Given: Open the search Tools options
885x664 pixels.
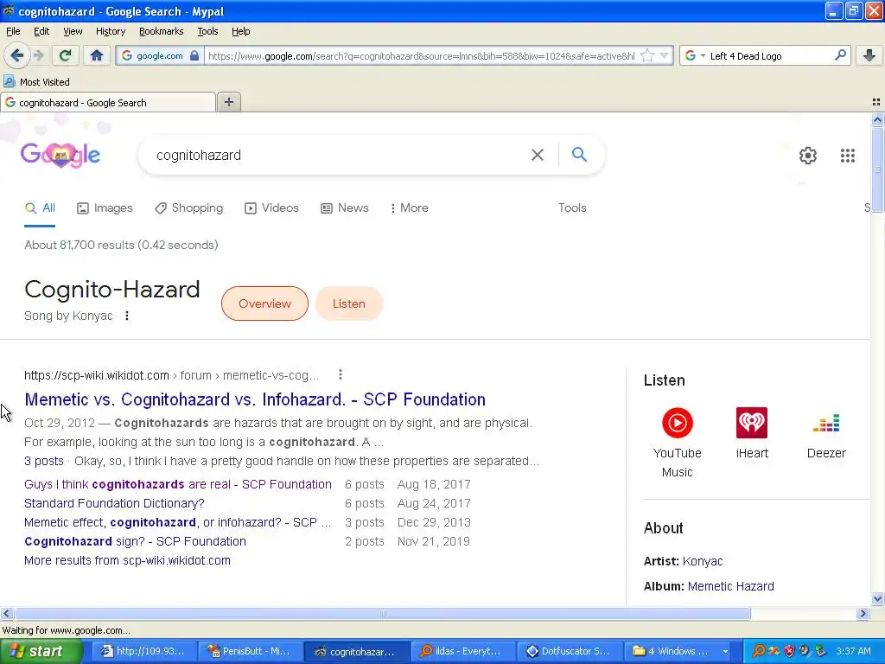Looking at the screenshot, I should pyautogui.click(x=572, y=207).
